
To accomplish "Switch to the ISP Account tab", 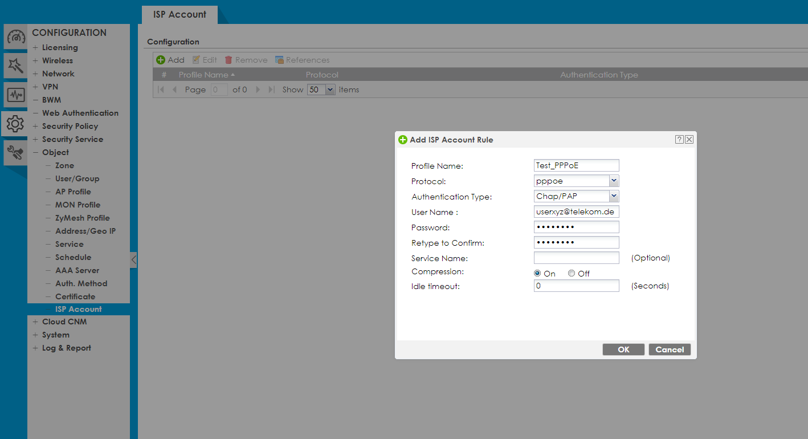I will pos(179,15).
